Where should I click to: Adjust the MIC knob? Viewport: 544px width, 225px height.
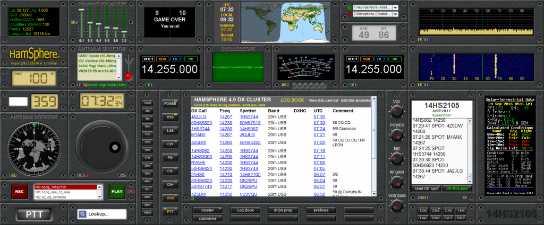(x=396, y=158)
